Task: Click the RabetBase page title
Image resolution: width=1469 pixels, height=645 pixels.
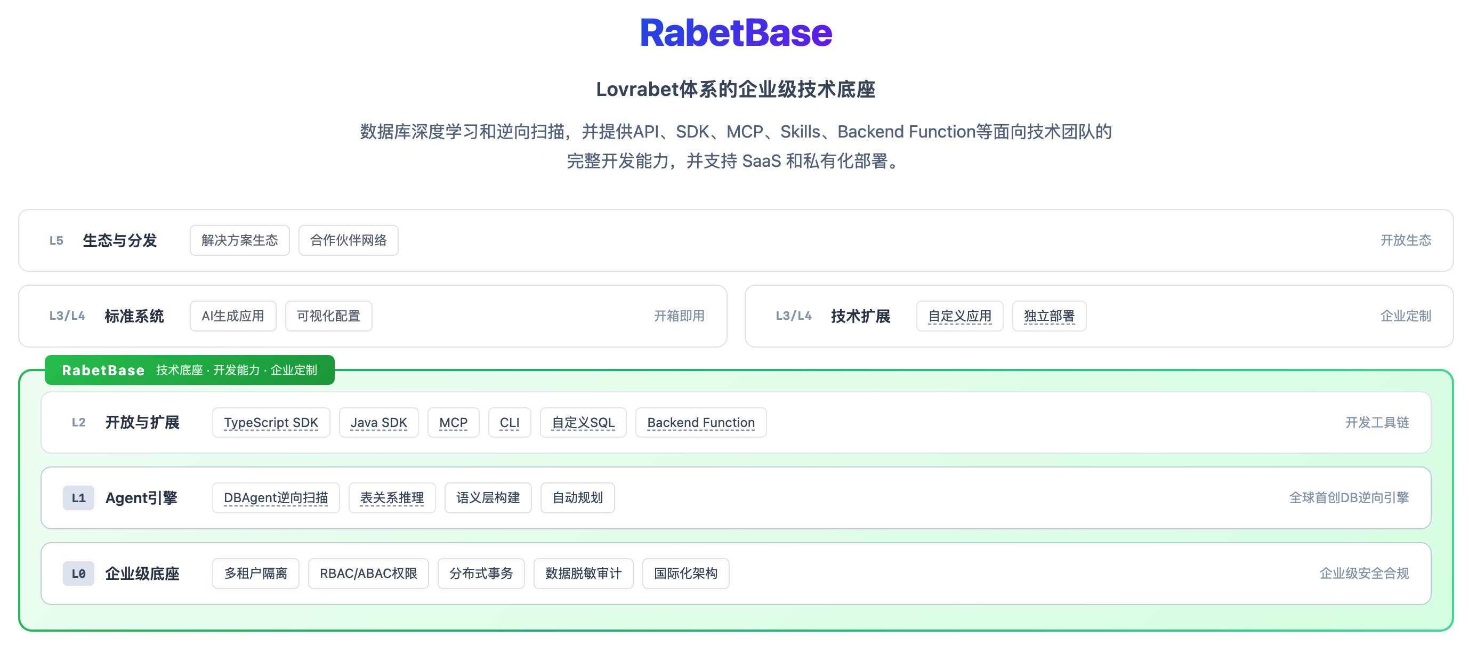Action: (x=736, y=33)
